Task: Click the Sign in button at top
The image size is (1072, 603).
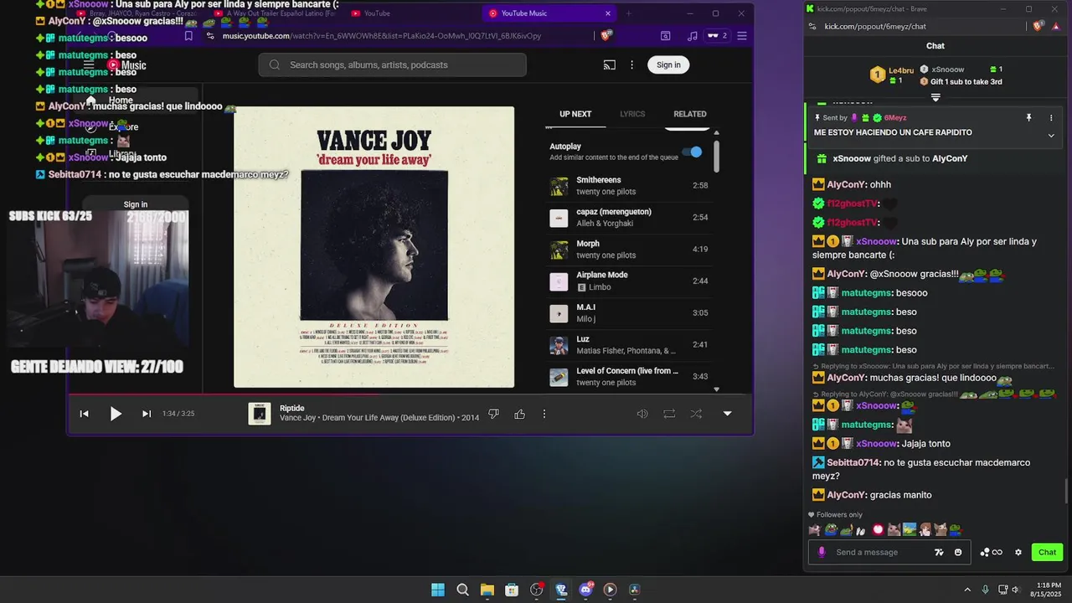Action: click(668, 64)
